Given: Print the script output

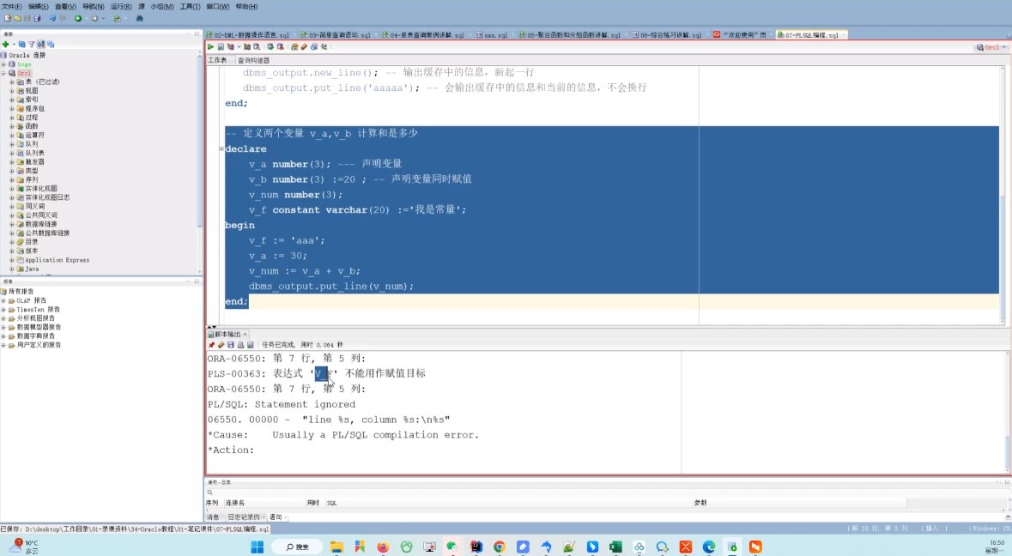Looking at the screenshot, I should pyautogui.click(x=239, y=345).
